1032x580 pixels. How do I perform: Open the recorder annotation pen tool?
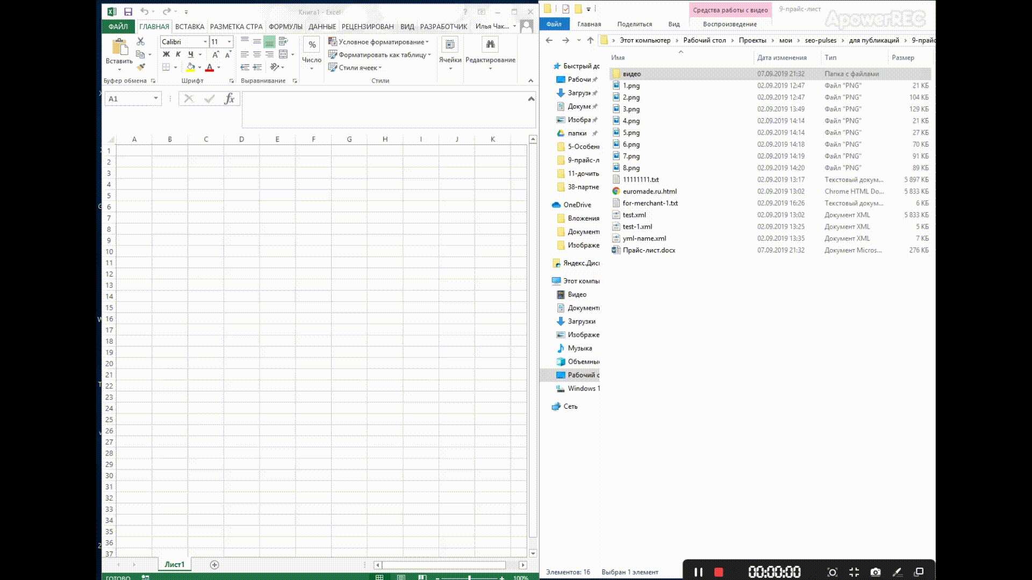click(x=897, y=572)
